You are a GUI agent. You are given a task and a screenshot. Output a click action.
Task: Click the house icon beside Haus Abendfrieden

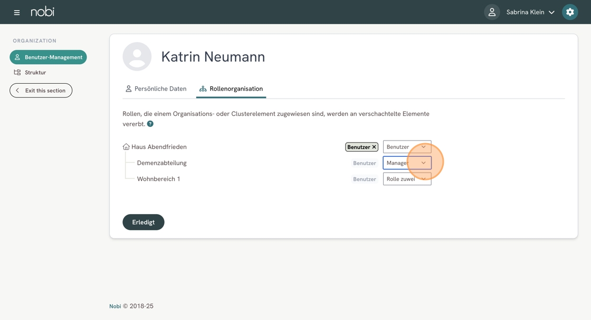tap(126, 147)
